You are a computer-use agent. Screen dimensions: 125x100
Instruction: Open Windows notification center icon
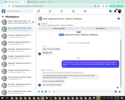tap(122, 98)
